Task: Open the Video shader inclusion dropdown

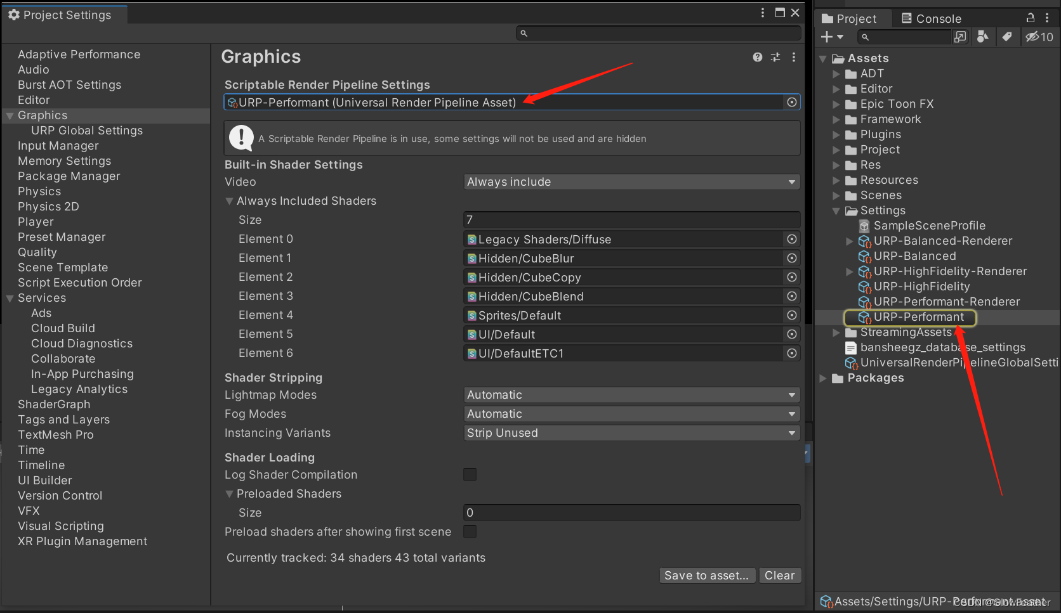Action: tap(631, 181)
